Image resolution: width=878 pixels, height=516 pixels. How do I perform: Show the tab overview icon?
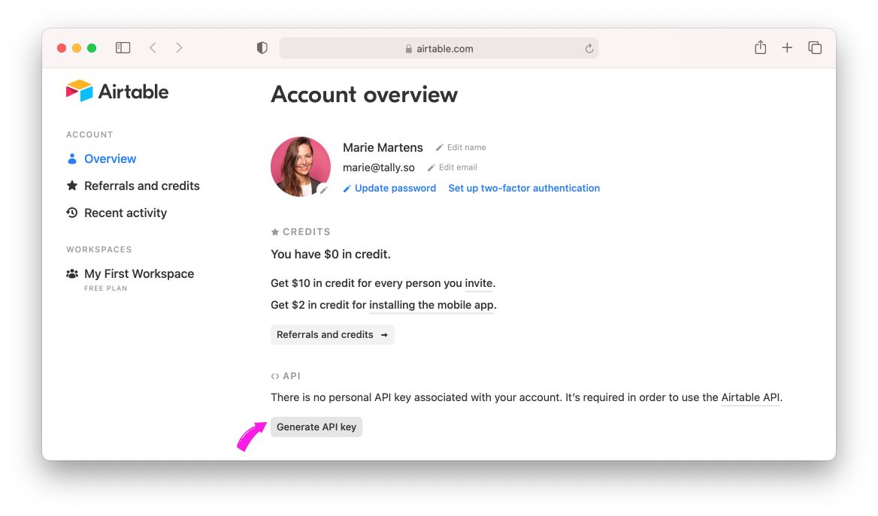point(815,47)
